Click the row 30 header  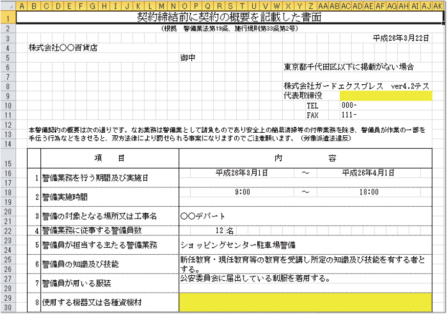tap(8, 307)
